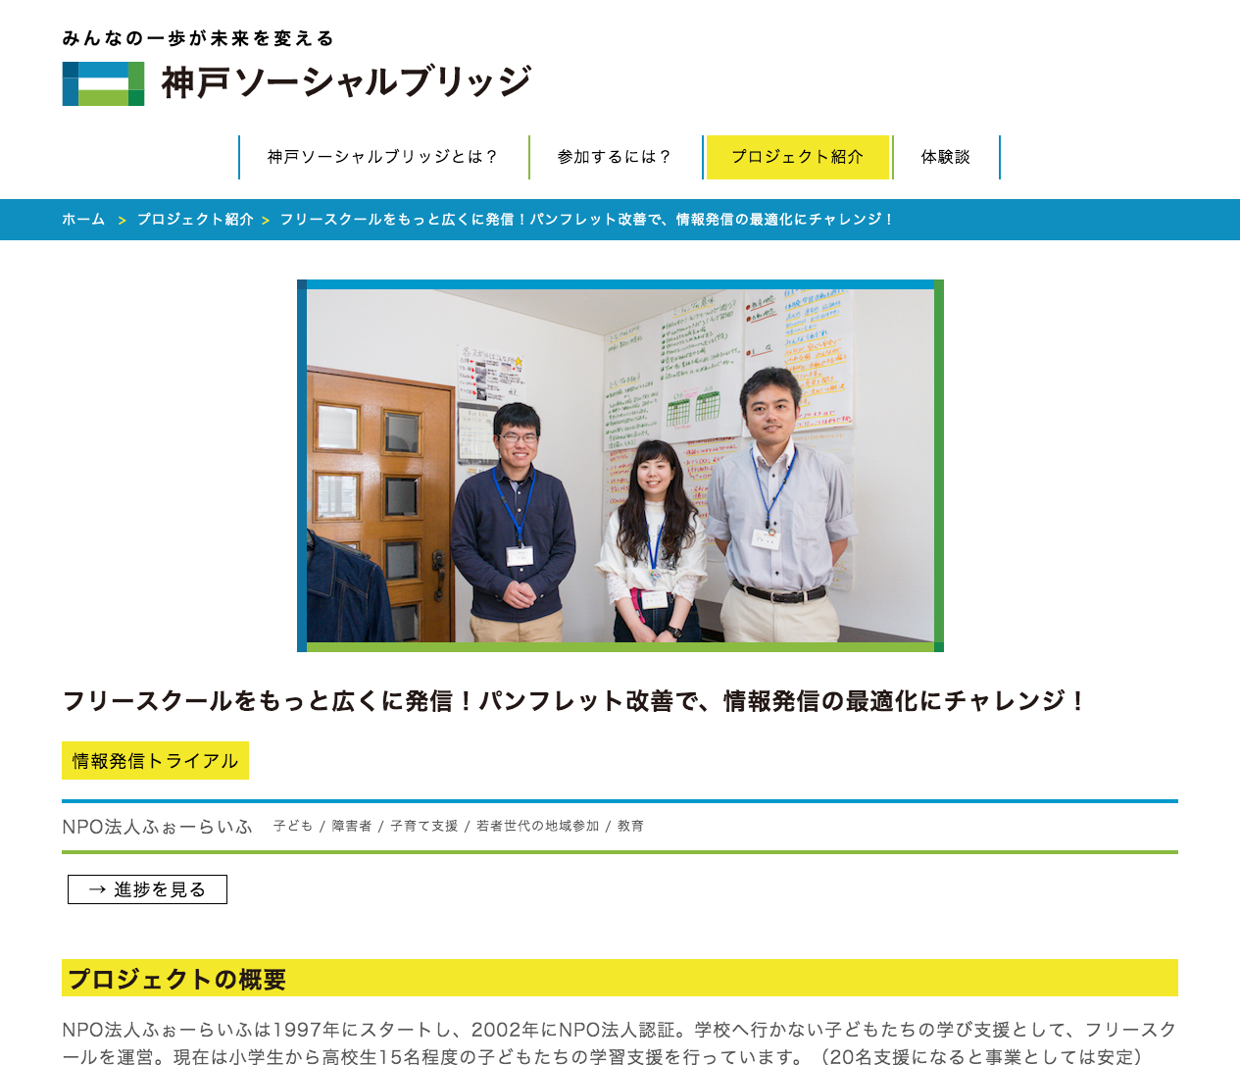Open the 体験談 navigation item
Viewport: 1240px width, 1065px height.
coord(945,157)
